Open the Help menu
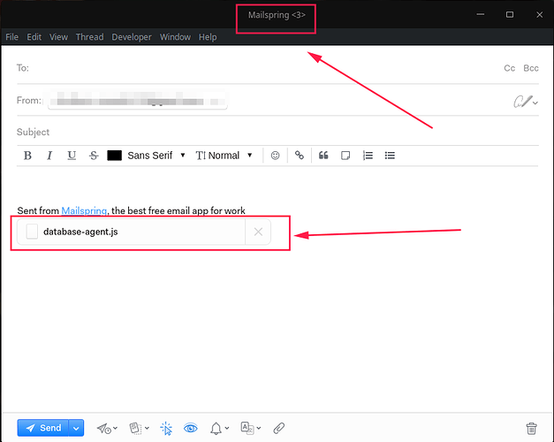This screenshot has height=442, width=554. tap(208, 37)
